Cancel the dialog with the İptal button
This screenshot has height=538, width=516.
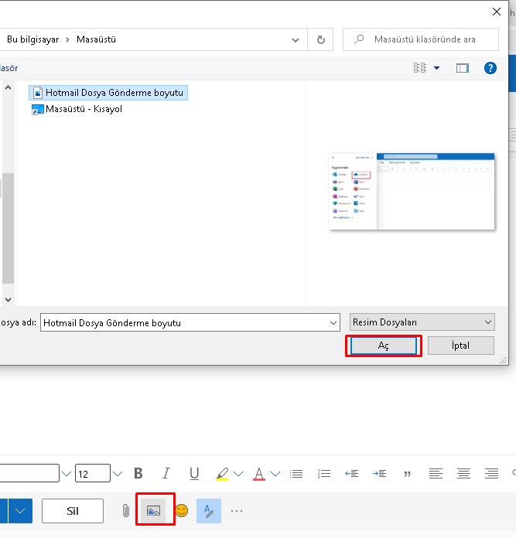461,346
